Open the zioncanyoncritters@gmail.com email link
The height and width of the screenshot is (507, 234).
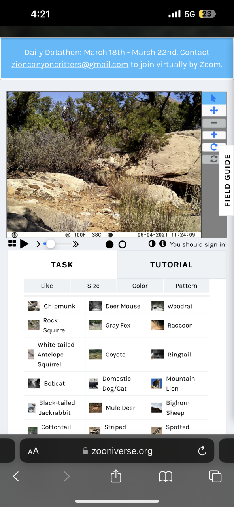point(70,65)
